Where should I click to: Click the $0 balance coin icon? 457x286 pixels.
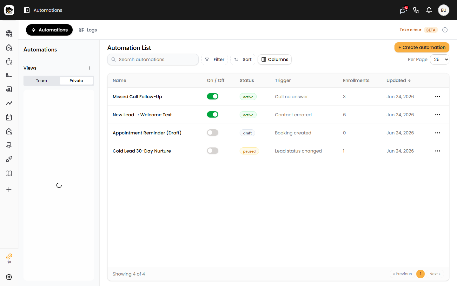(9, 258)
